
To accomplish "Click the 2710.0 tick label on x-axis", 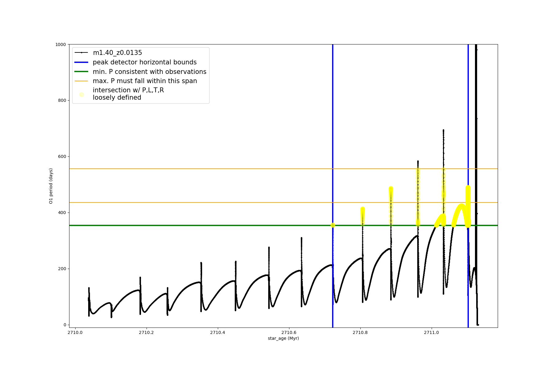I will pyautogui.click(x=75, y=332).
